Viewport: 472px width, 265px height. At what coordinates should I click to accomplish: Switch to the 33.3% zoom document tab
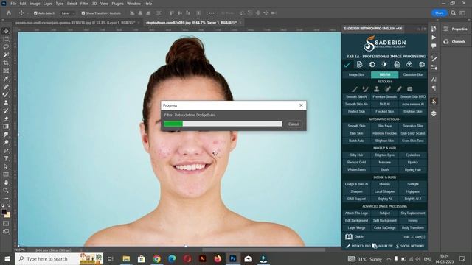click(75, 23)
